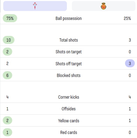
Task: Click the green 2 yellow cards badge
Action: [7, 120]
